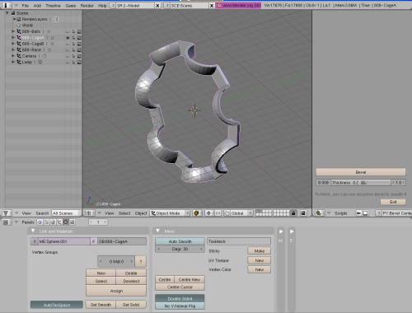This screenshot has width=412, height=313.
Task: Open the 3D viewport Select menu
Action: (x=124, y=213)
